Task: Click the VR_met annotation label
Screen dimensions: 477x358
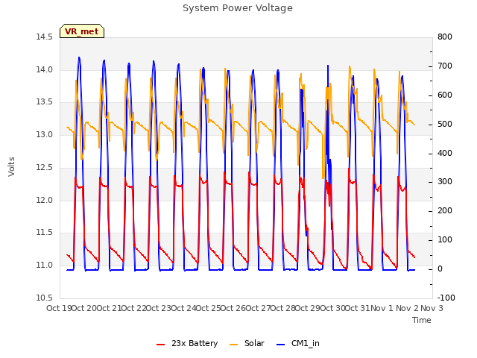Action: (82, 31)
